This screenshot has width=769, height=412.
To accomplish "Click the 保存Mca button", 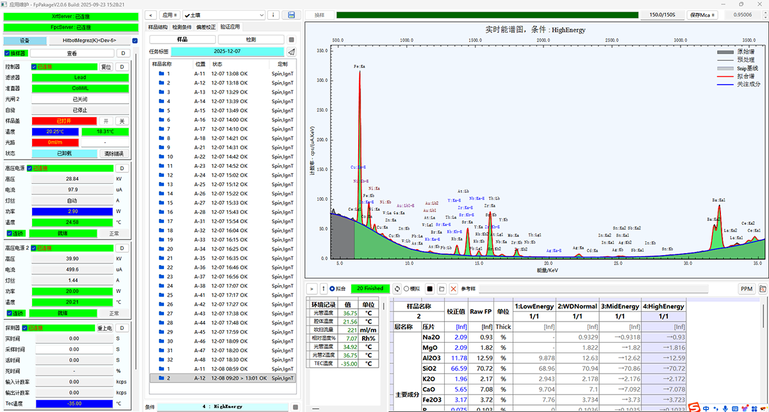I will (704, 15).
